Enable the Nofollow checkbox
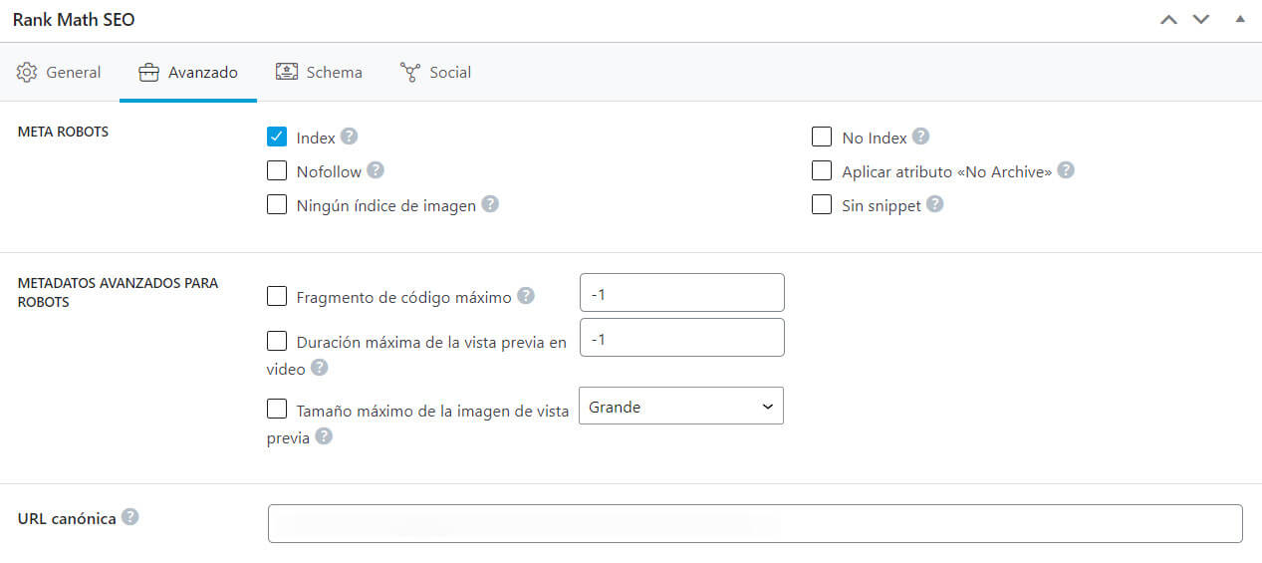The height and width of the screenshot is (563, 1262). 277,170
